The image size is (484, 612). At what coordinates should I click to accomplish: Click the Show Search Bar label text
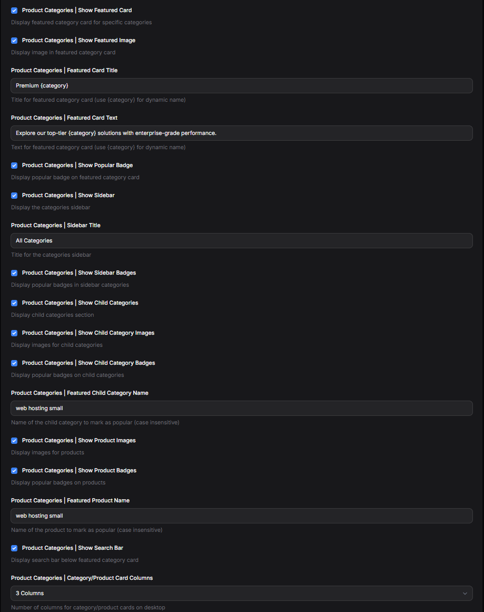pos(73,548)
